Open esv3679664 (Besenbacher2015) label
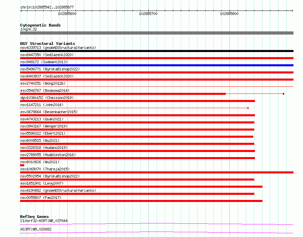Image resolution: width=303 pixels, height=237 pixels. (x=49, y=112)
